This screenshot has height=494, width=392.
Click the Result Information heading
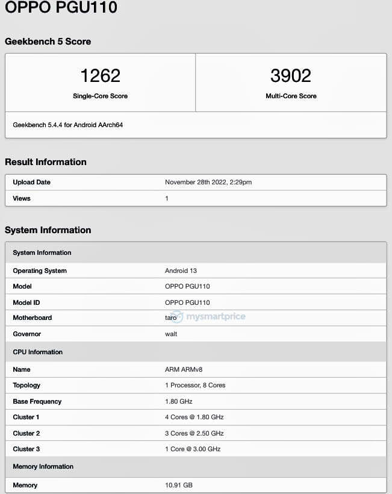[x=46, y=162]
